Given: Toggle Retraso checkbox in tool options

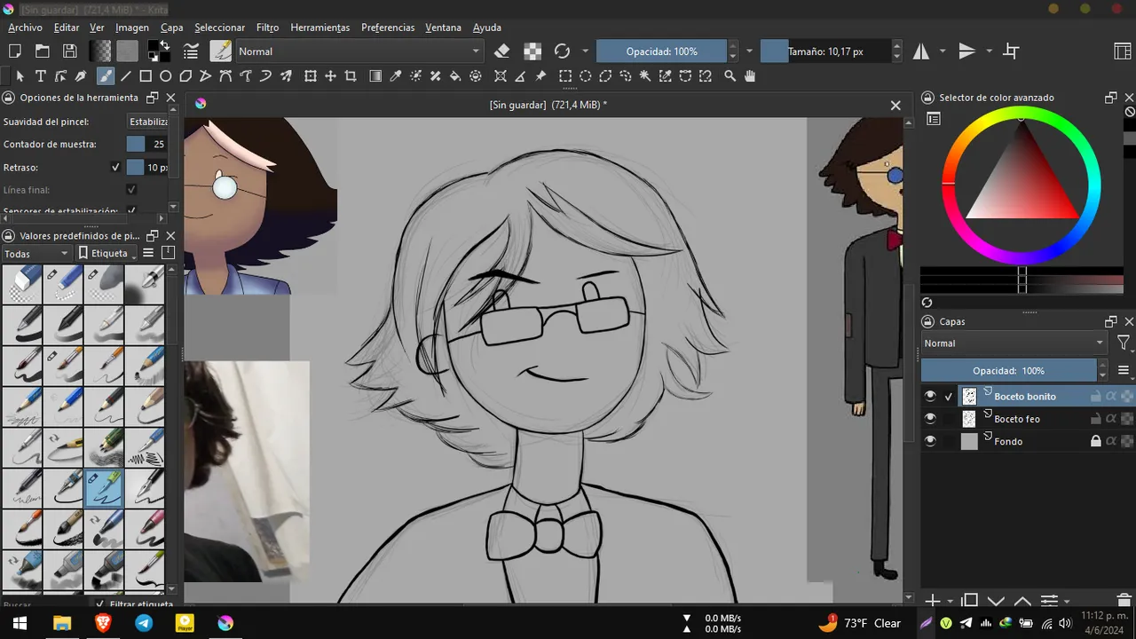Looking at the screenshot, I should tap(115, 167).
